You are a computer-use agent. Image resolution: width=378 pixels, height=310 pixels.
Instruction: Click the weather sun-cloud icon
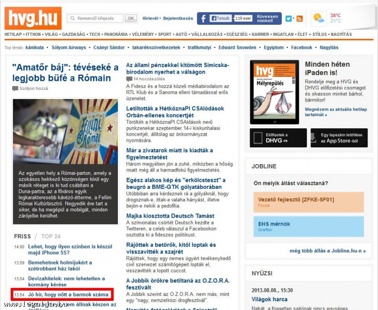point(319,19)
